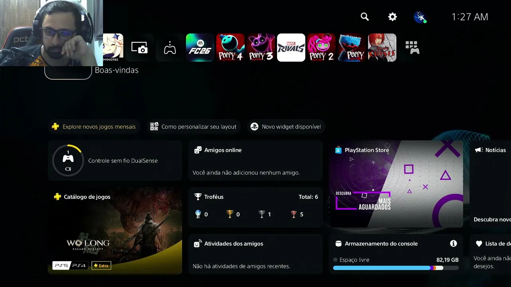Click 'Total: 6' trophies text
The height and width of the screenshot is (287, 511).
click(x=308, y=197)
